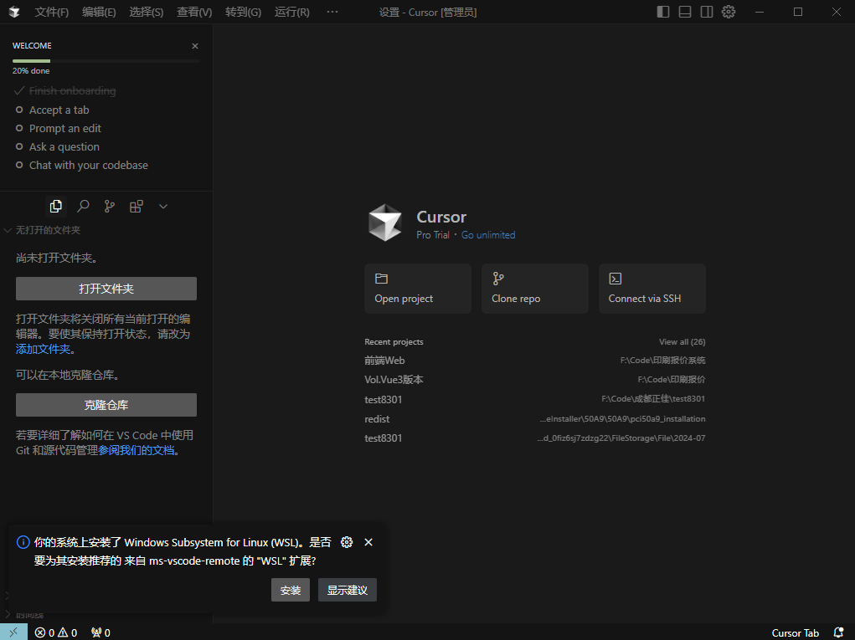
Task: Open recent project Vol.Vue3版本
Action: coord(535,380)
